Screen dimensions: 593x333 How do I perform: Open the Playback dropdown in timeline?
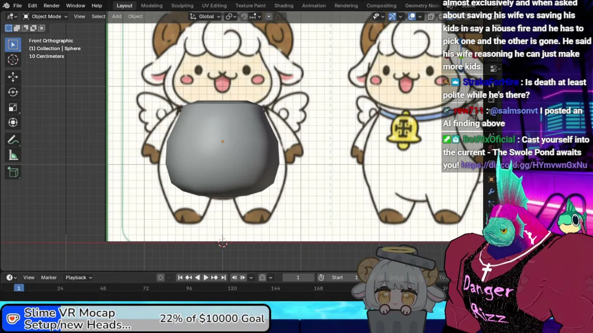(x=78, y=277)
